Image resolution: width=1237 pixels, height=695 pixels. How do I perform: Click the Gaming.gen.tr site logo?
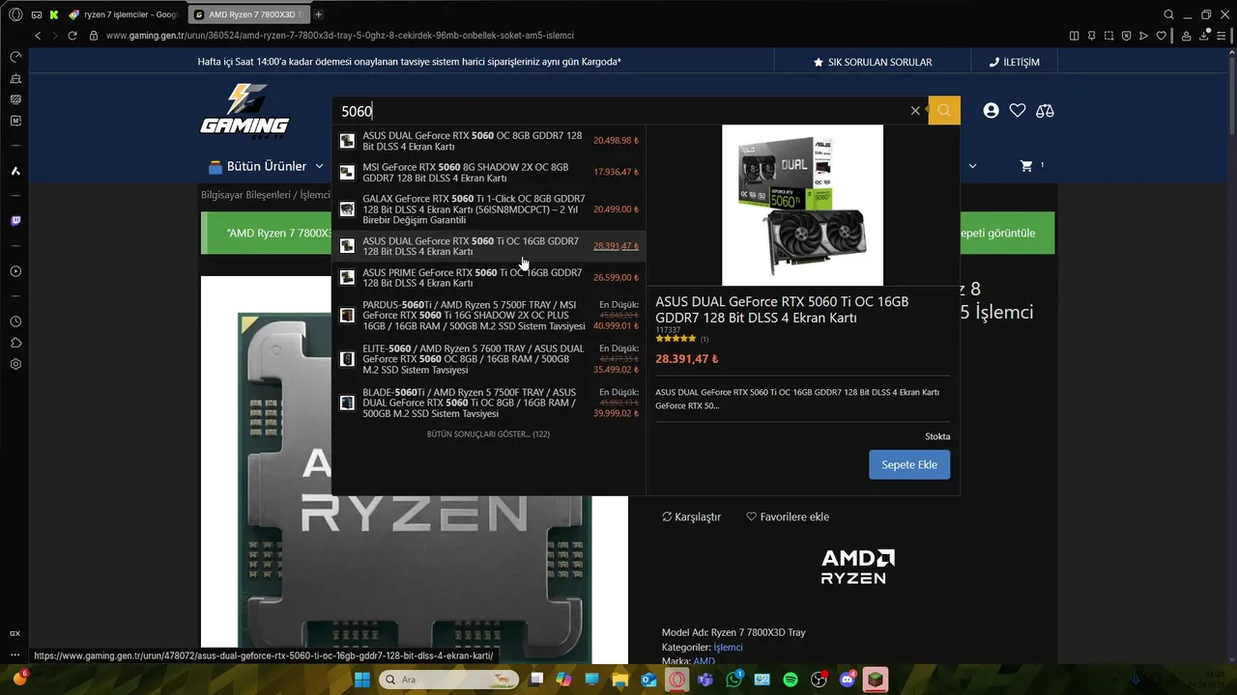point(245,110)
